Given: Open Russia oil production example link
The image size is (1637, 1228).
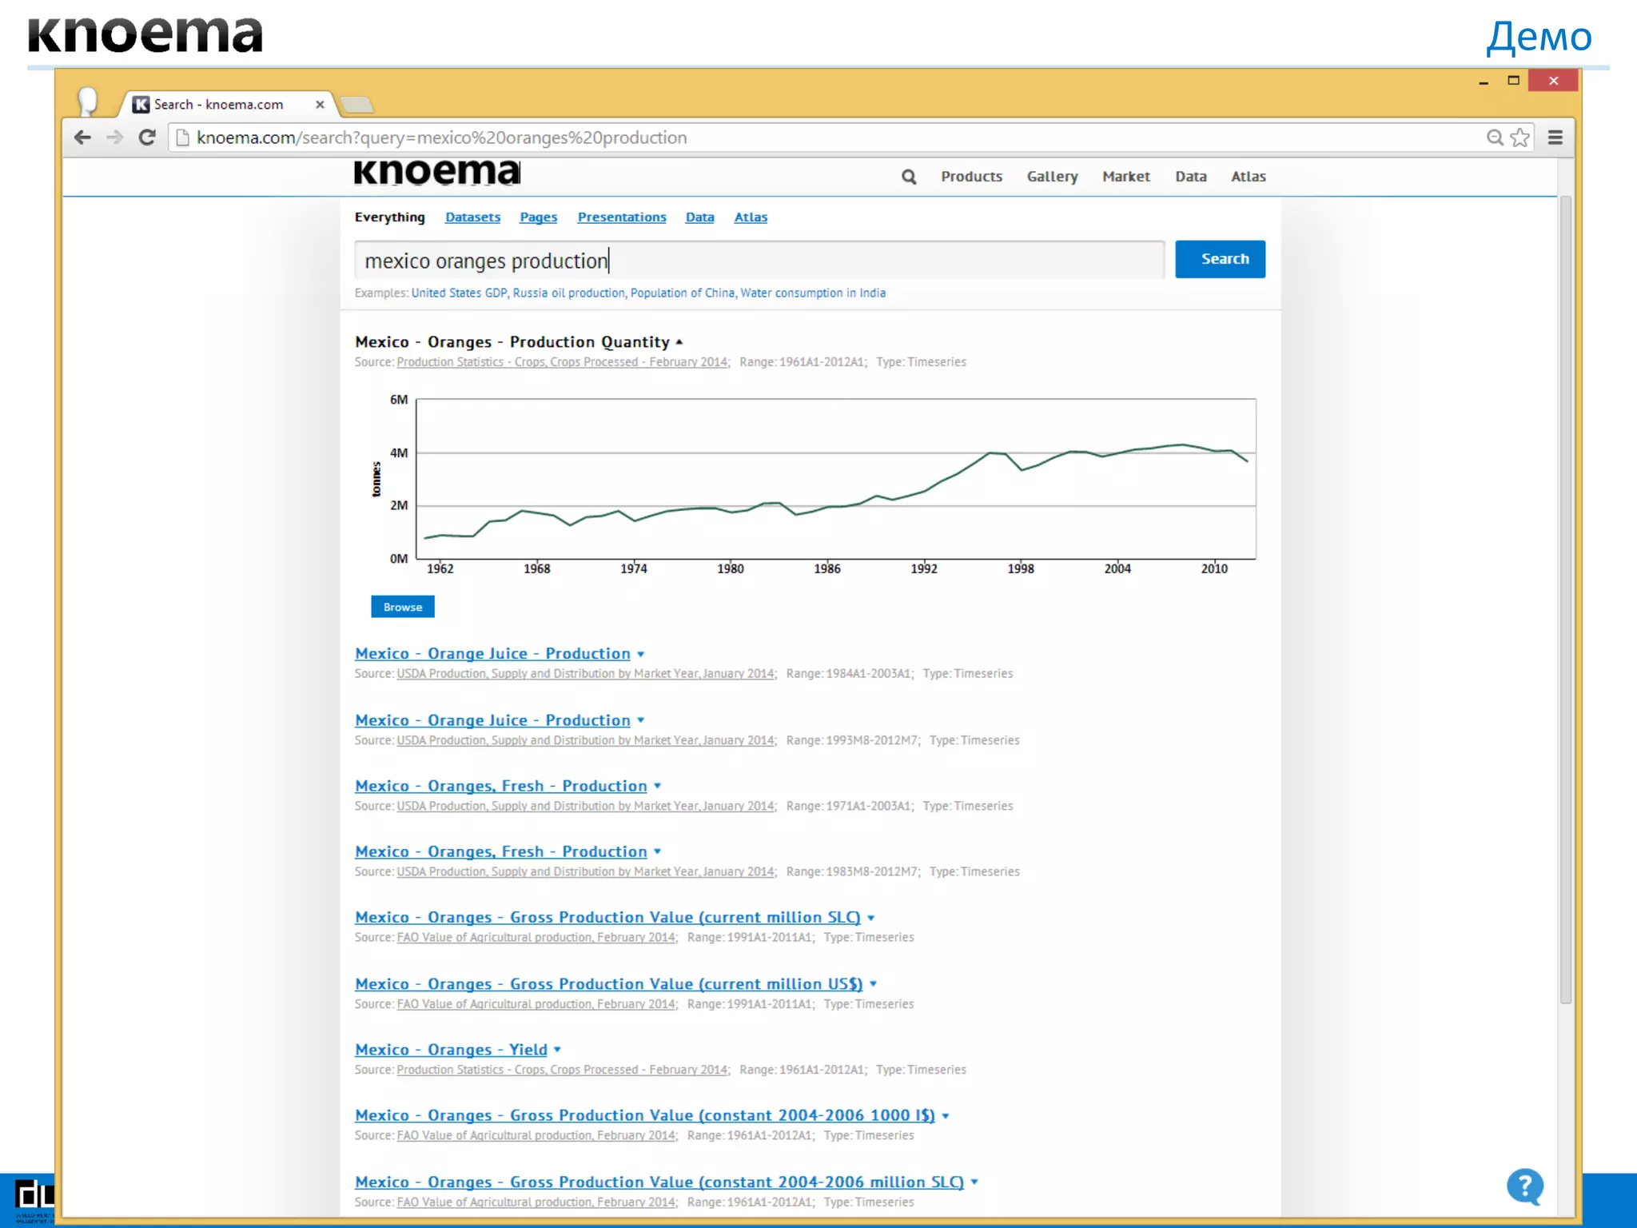Looking at the screenshot, I should [x=568, y=293].
